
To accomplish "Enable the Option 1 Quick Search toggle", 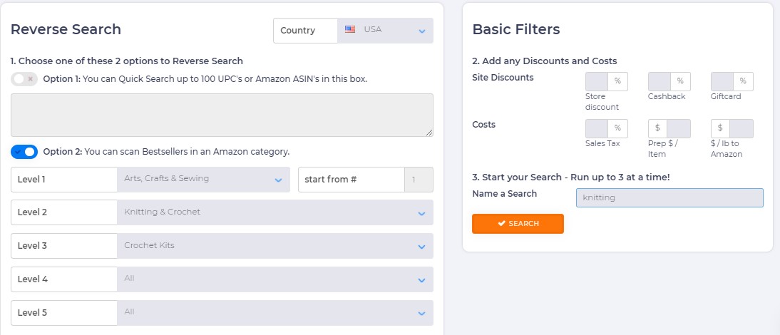I will point(24,79).
